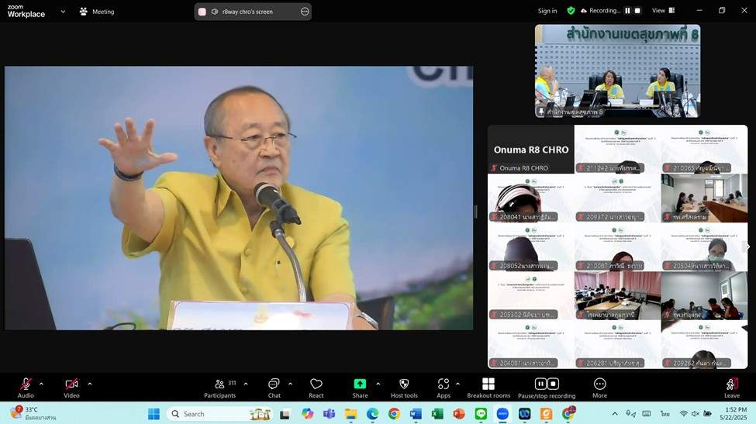Open shared screen options ellipsis
Viewport: 756px width, 424px height.
coord(305,12)
